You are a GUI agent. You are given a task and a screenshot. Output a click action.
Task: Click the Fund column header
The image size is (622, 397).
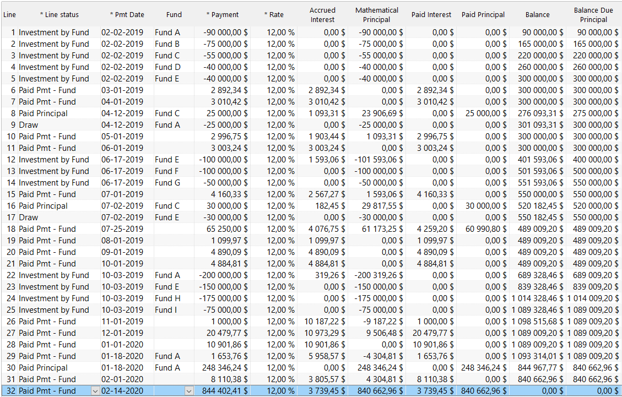pos(174,15)
